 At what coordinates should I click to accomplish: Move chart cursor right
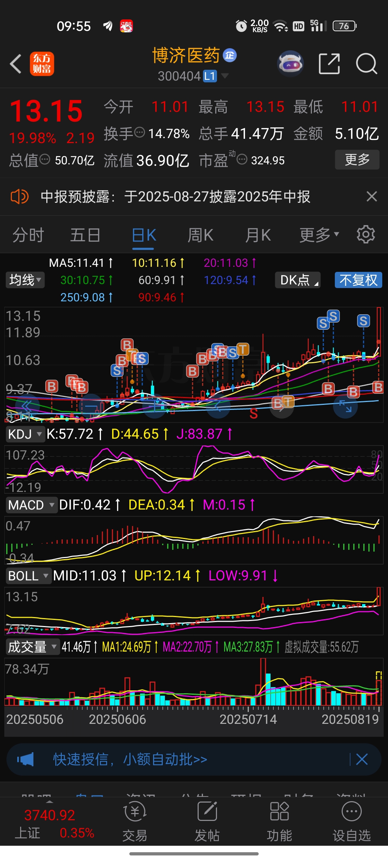coord(282,406)
